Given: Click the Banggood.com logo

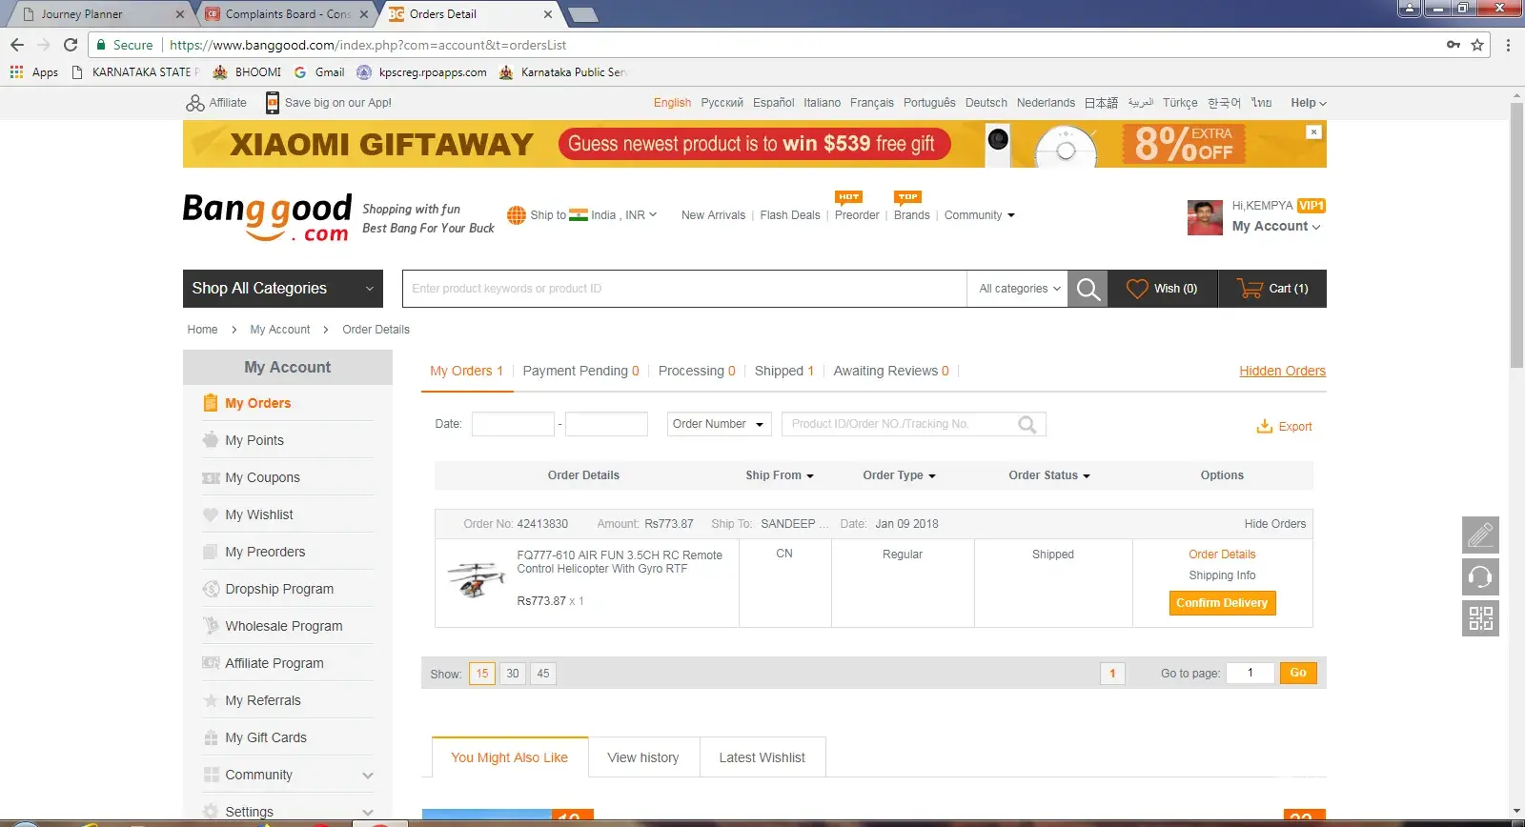Looking at the screenshot, I should point(268,217).
